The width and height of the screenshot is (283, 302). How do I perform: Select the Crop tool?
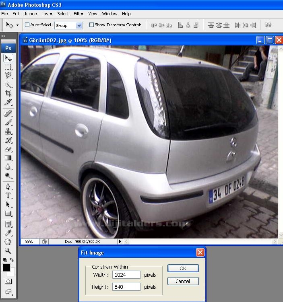tap(8, 93)
